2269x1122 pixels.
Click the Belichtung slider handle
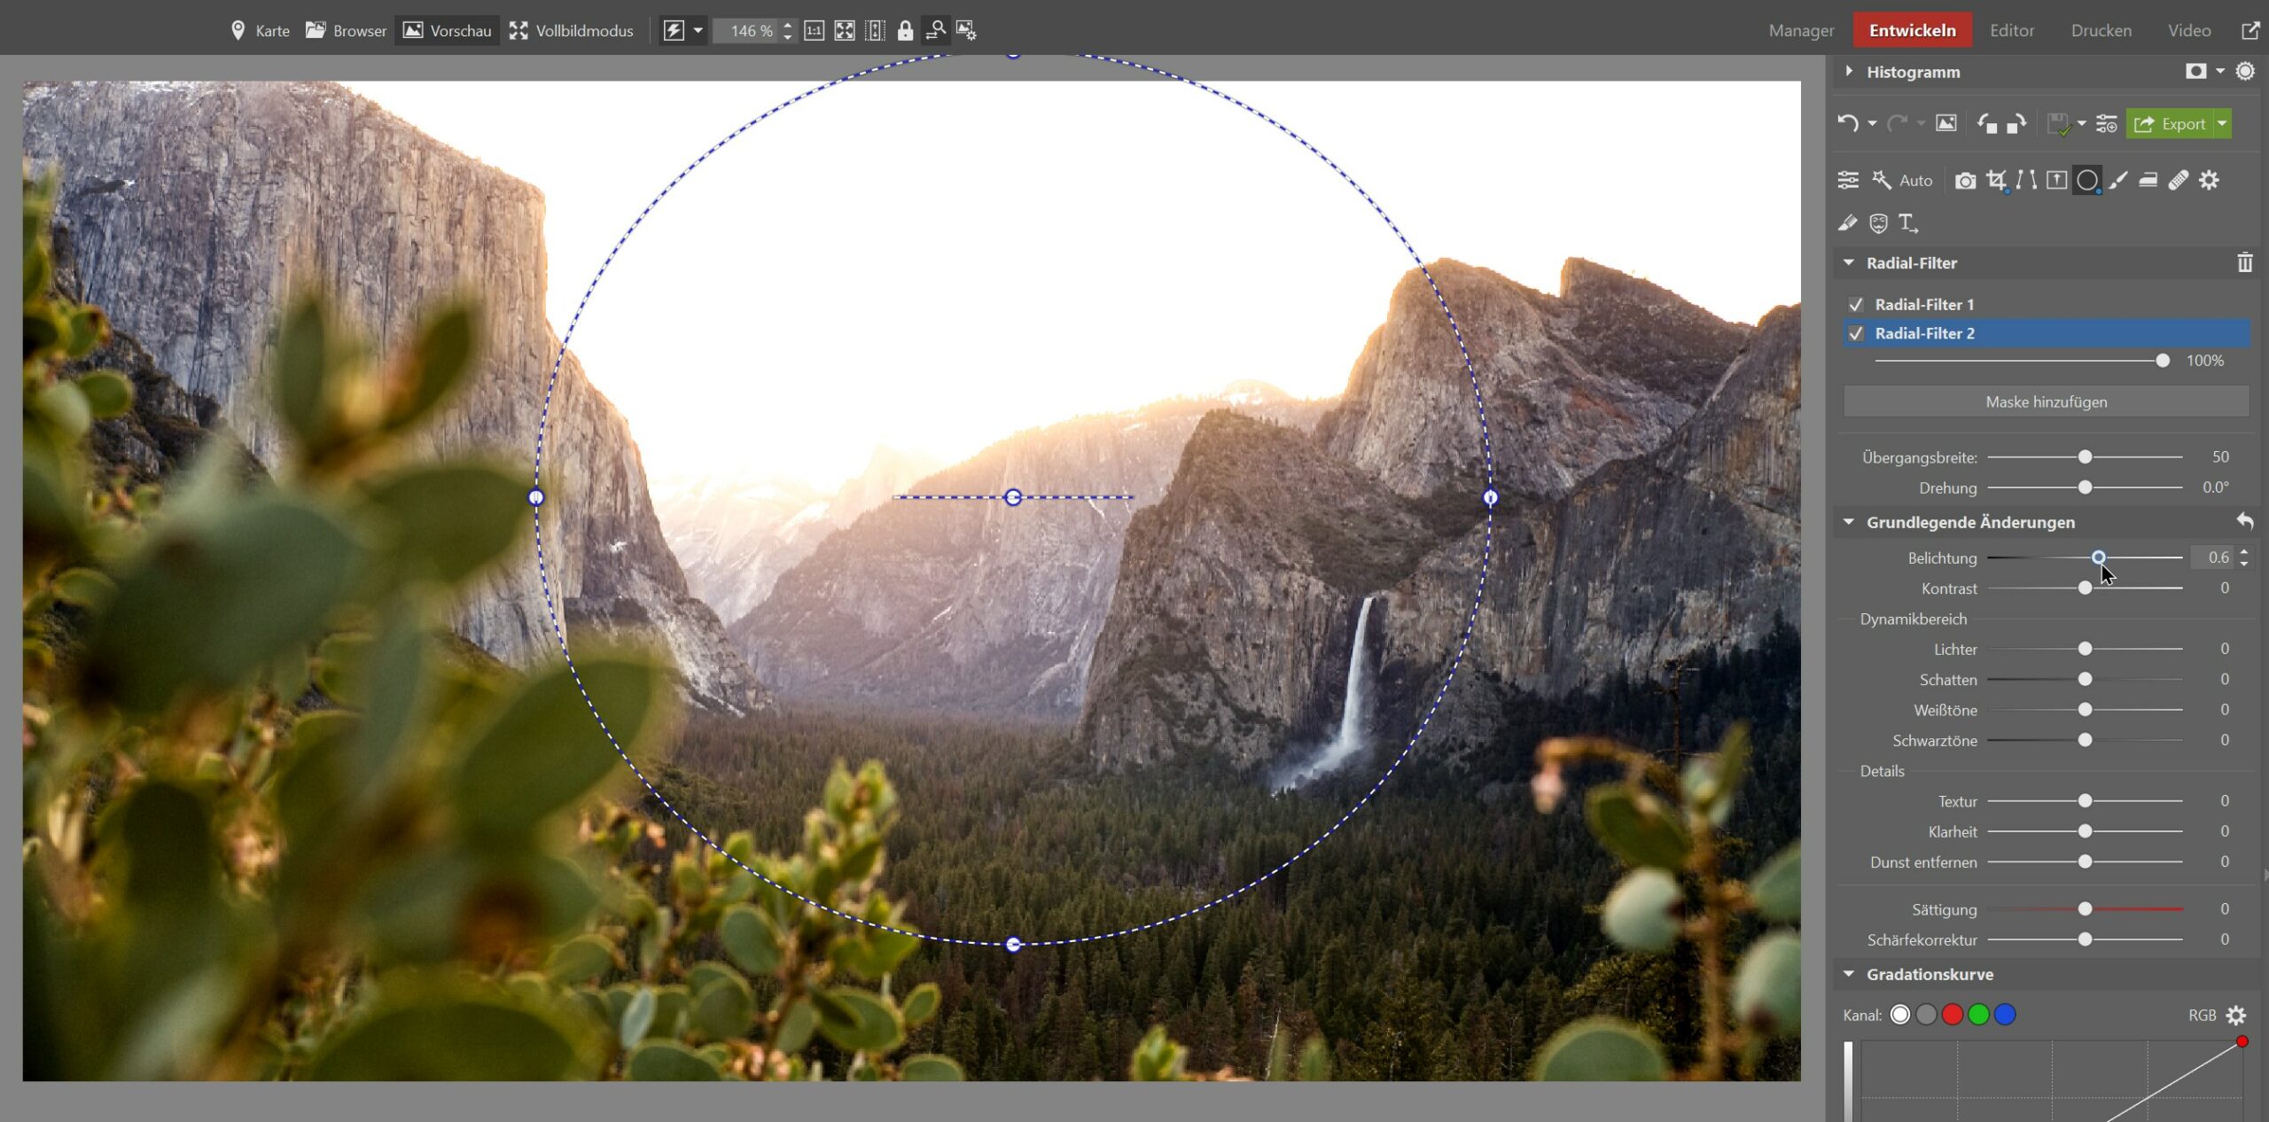tap(2098, 557)
